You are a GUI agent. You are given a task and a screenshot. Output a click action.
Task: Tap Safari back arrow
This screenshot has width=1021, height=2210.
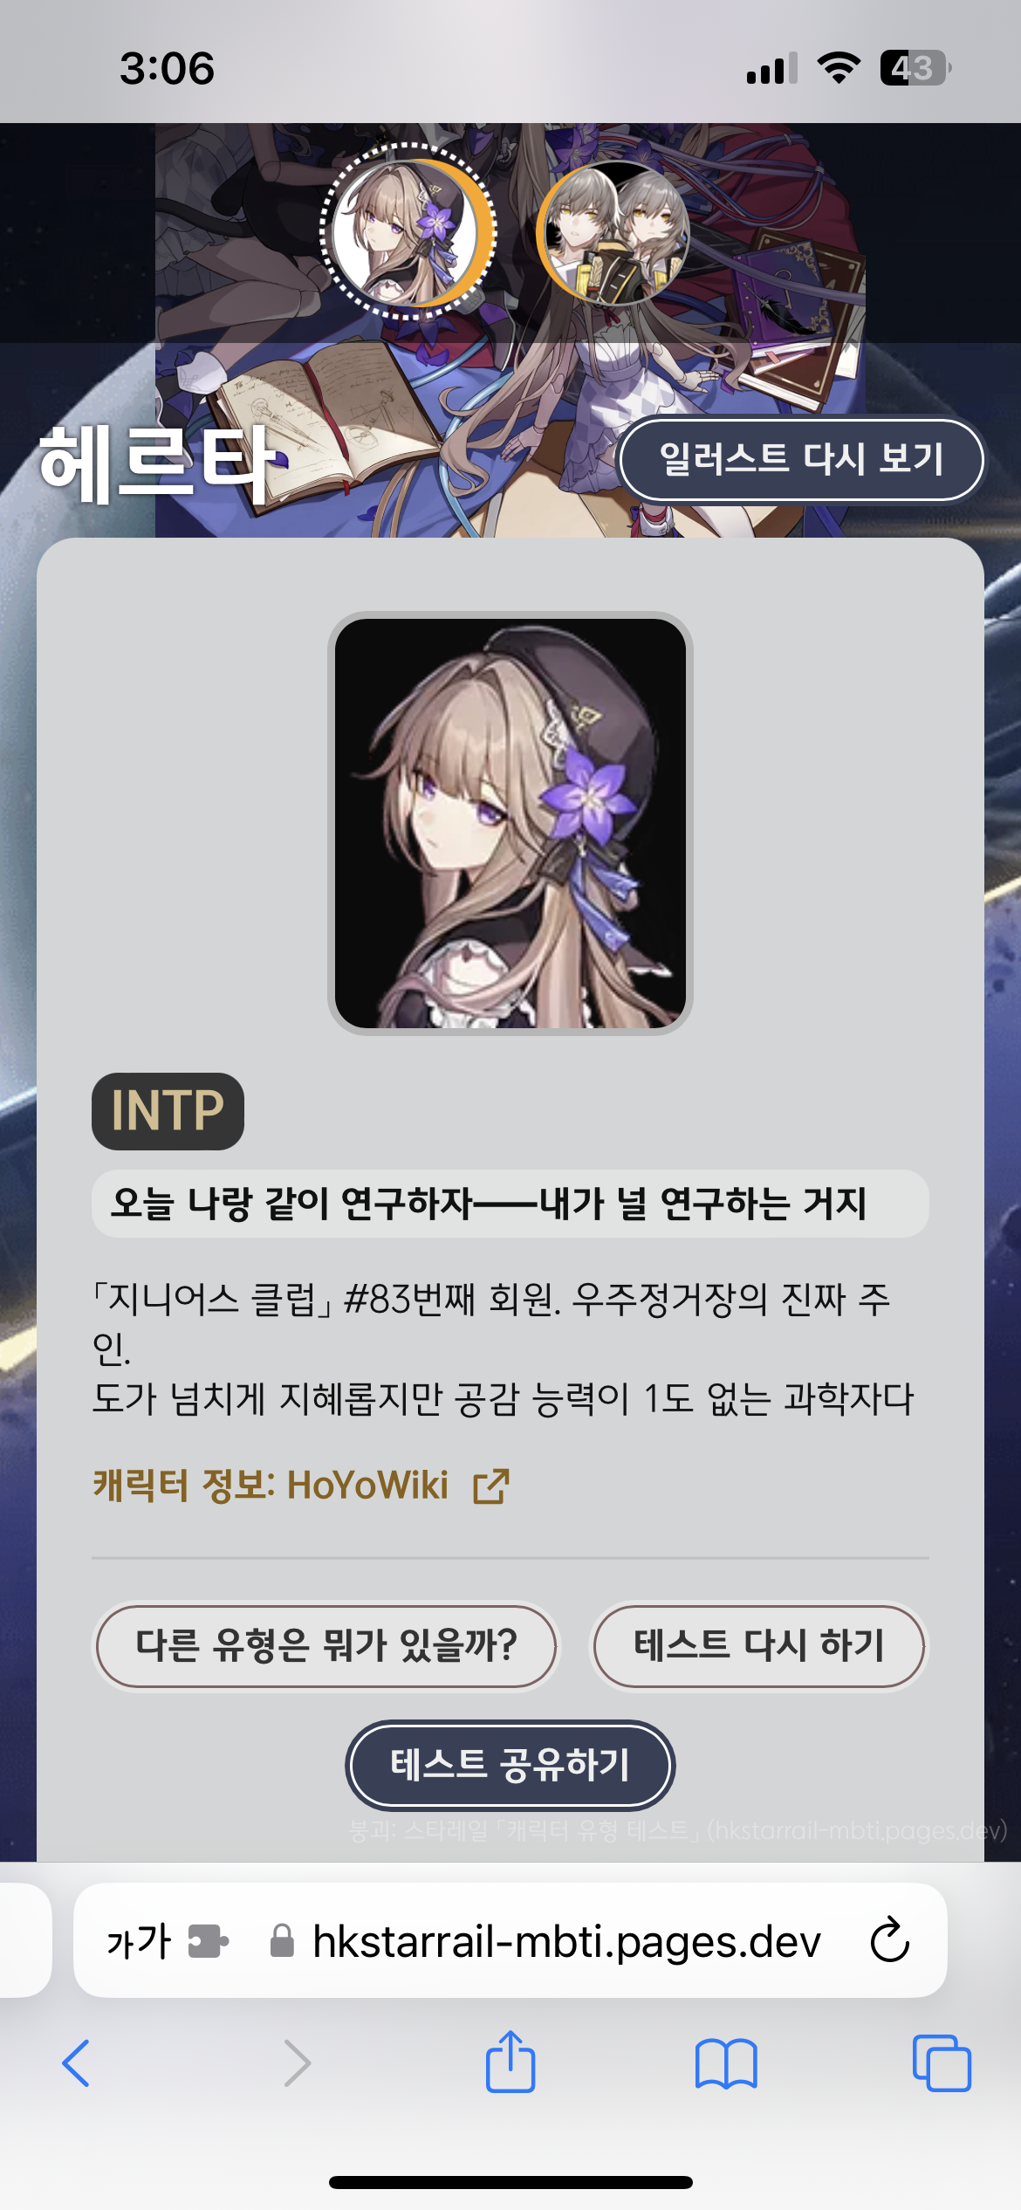pos(76,2063)
